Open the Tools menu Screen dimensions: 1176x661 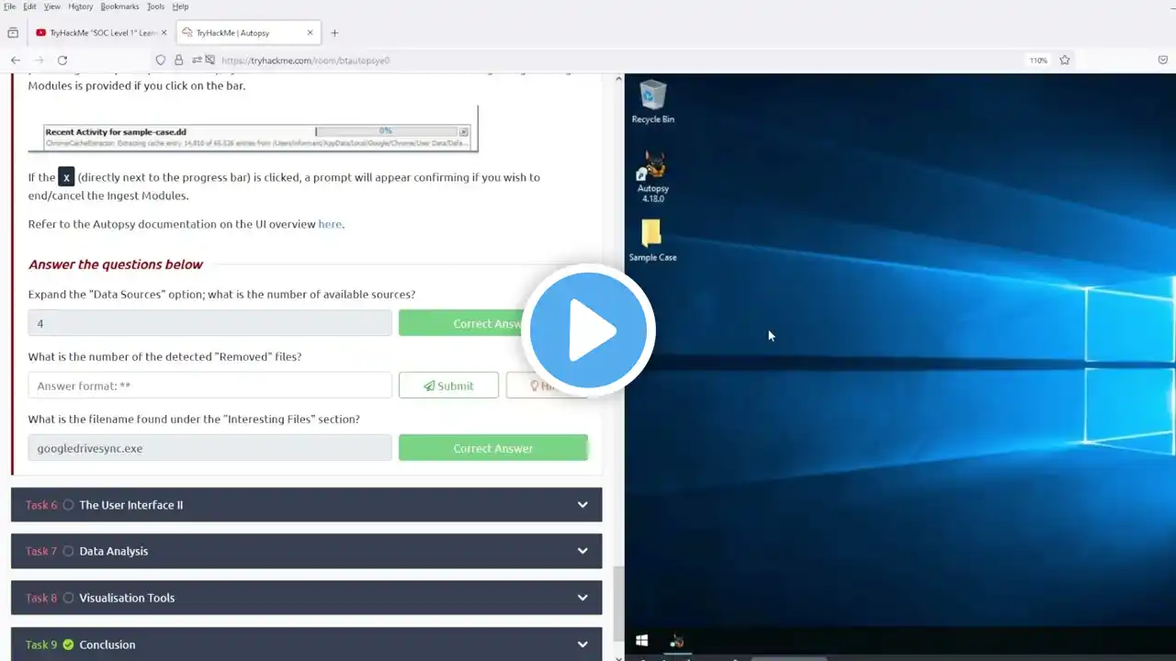pyautogui.click(x=156, y=6)
